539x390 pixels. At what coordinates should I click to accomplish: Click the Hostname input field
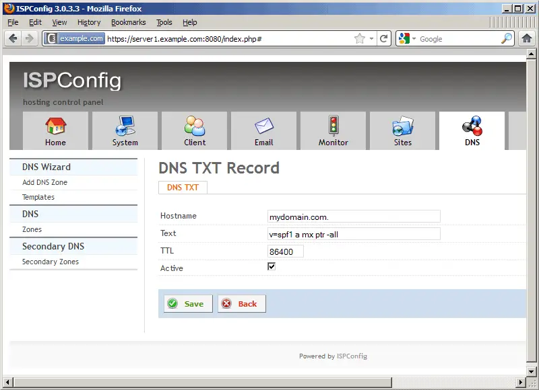(354, 217)
